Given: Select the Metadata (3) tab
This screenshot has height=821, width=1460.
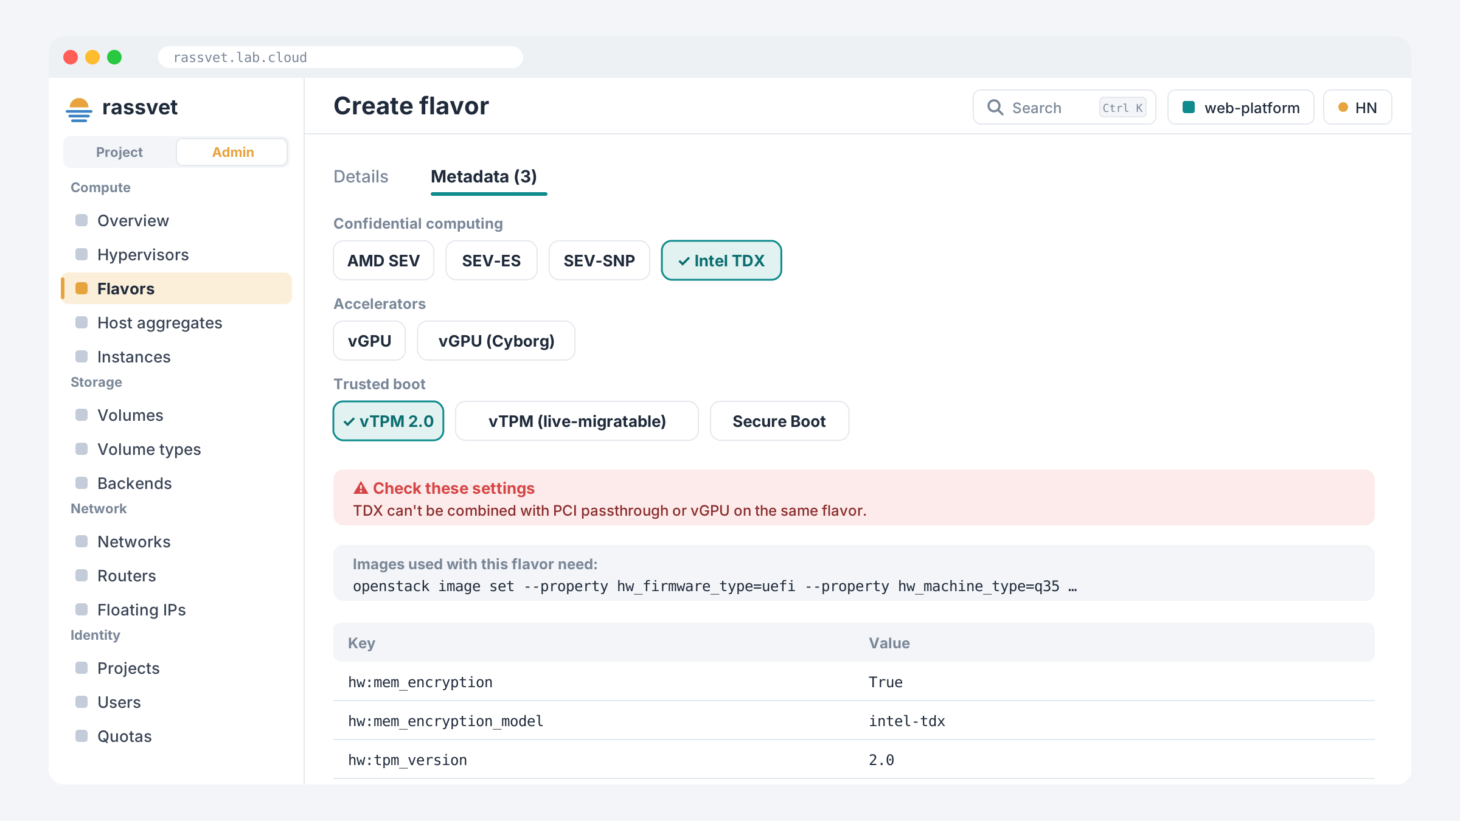Looking at the screenshot, I should coord(484,176).
